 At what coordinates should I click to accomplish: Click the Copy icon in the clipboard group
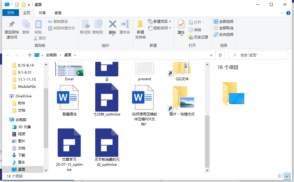tap(26, 28)
